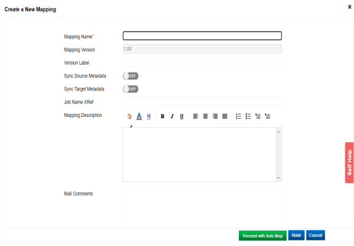Screen dimensions: 354x246
Task: Toggle italic formatting
Action: tap(172, 116)
